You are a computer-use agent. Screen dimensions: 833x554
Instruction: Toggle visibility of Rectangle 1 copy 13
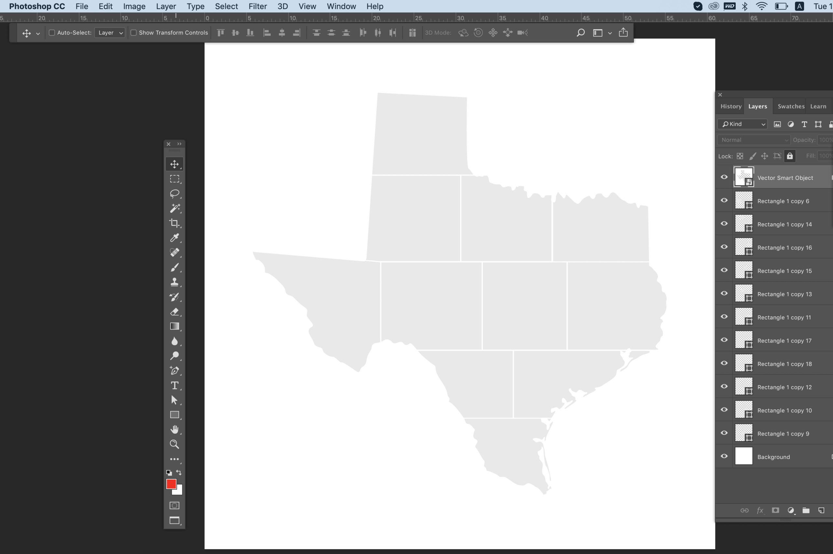(x=724, y=294)
